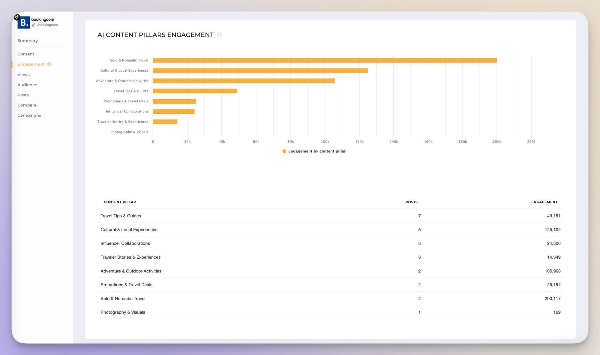
Task: Select the Influencer Collaborations table row
Action: 331,243
